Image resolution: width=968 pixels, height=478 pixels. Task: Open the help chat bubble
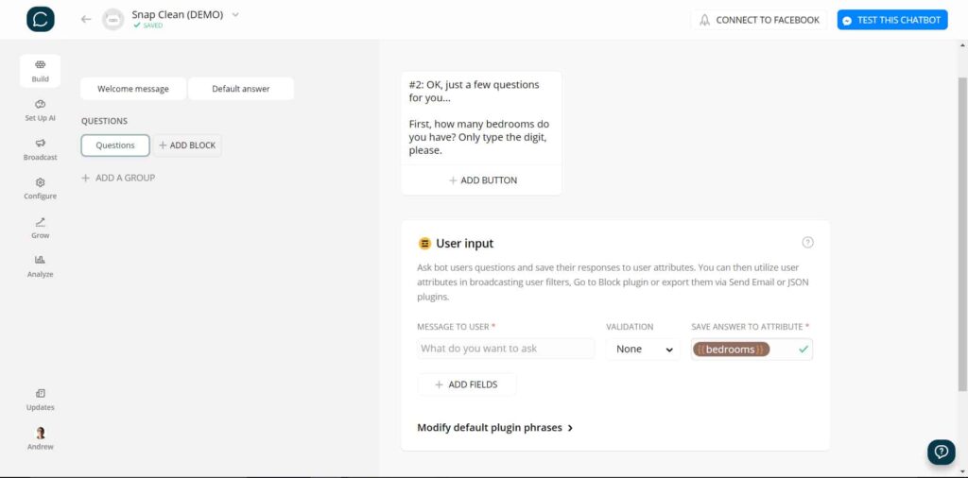(x=941, y=452)
